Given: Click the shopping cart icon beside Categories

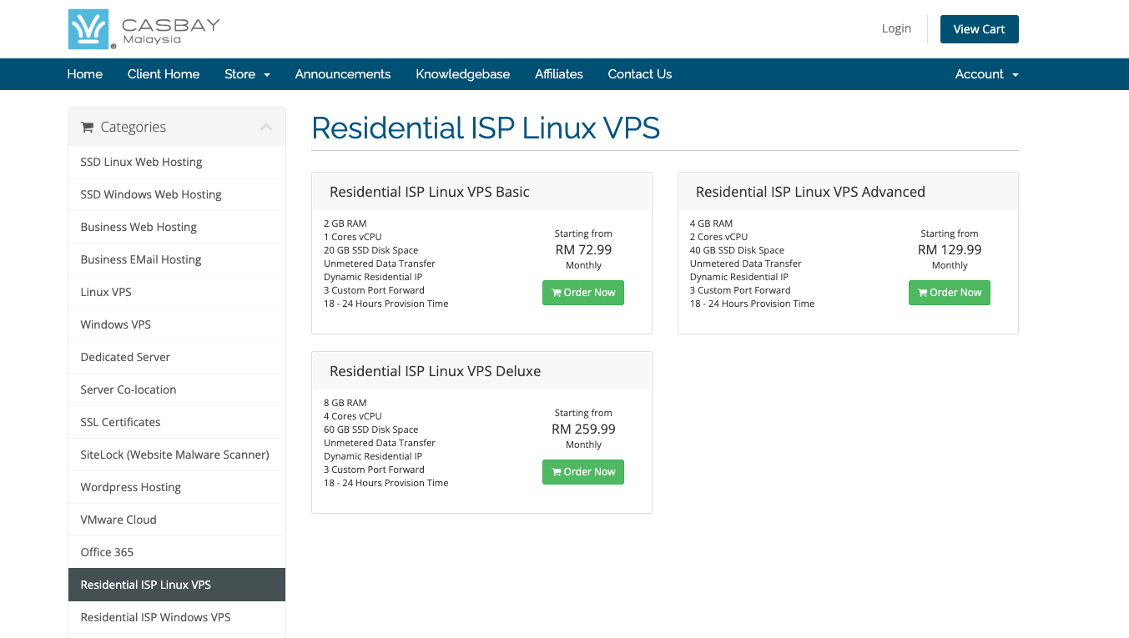Looking at the screenshot, I should (x=87, y=127).
